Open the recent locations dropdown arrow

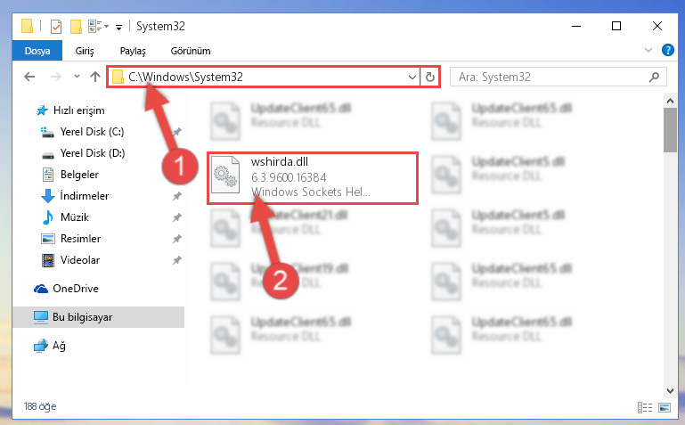(77, 77)
